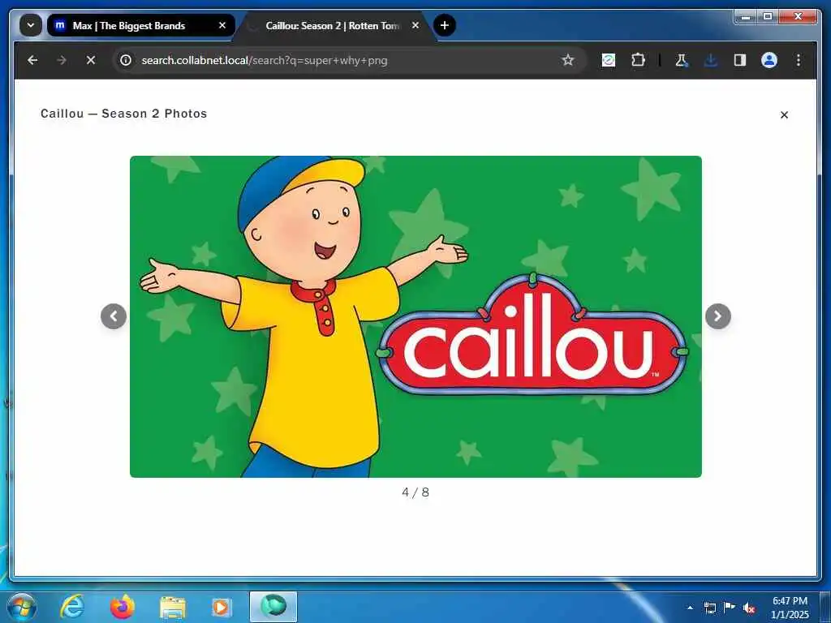Image resolution: width=831 pixels, height=623 pixels.
Task: Open the taskbar clock and date
Action: pyautogui.click(x=790, y=608)
